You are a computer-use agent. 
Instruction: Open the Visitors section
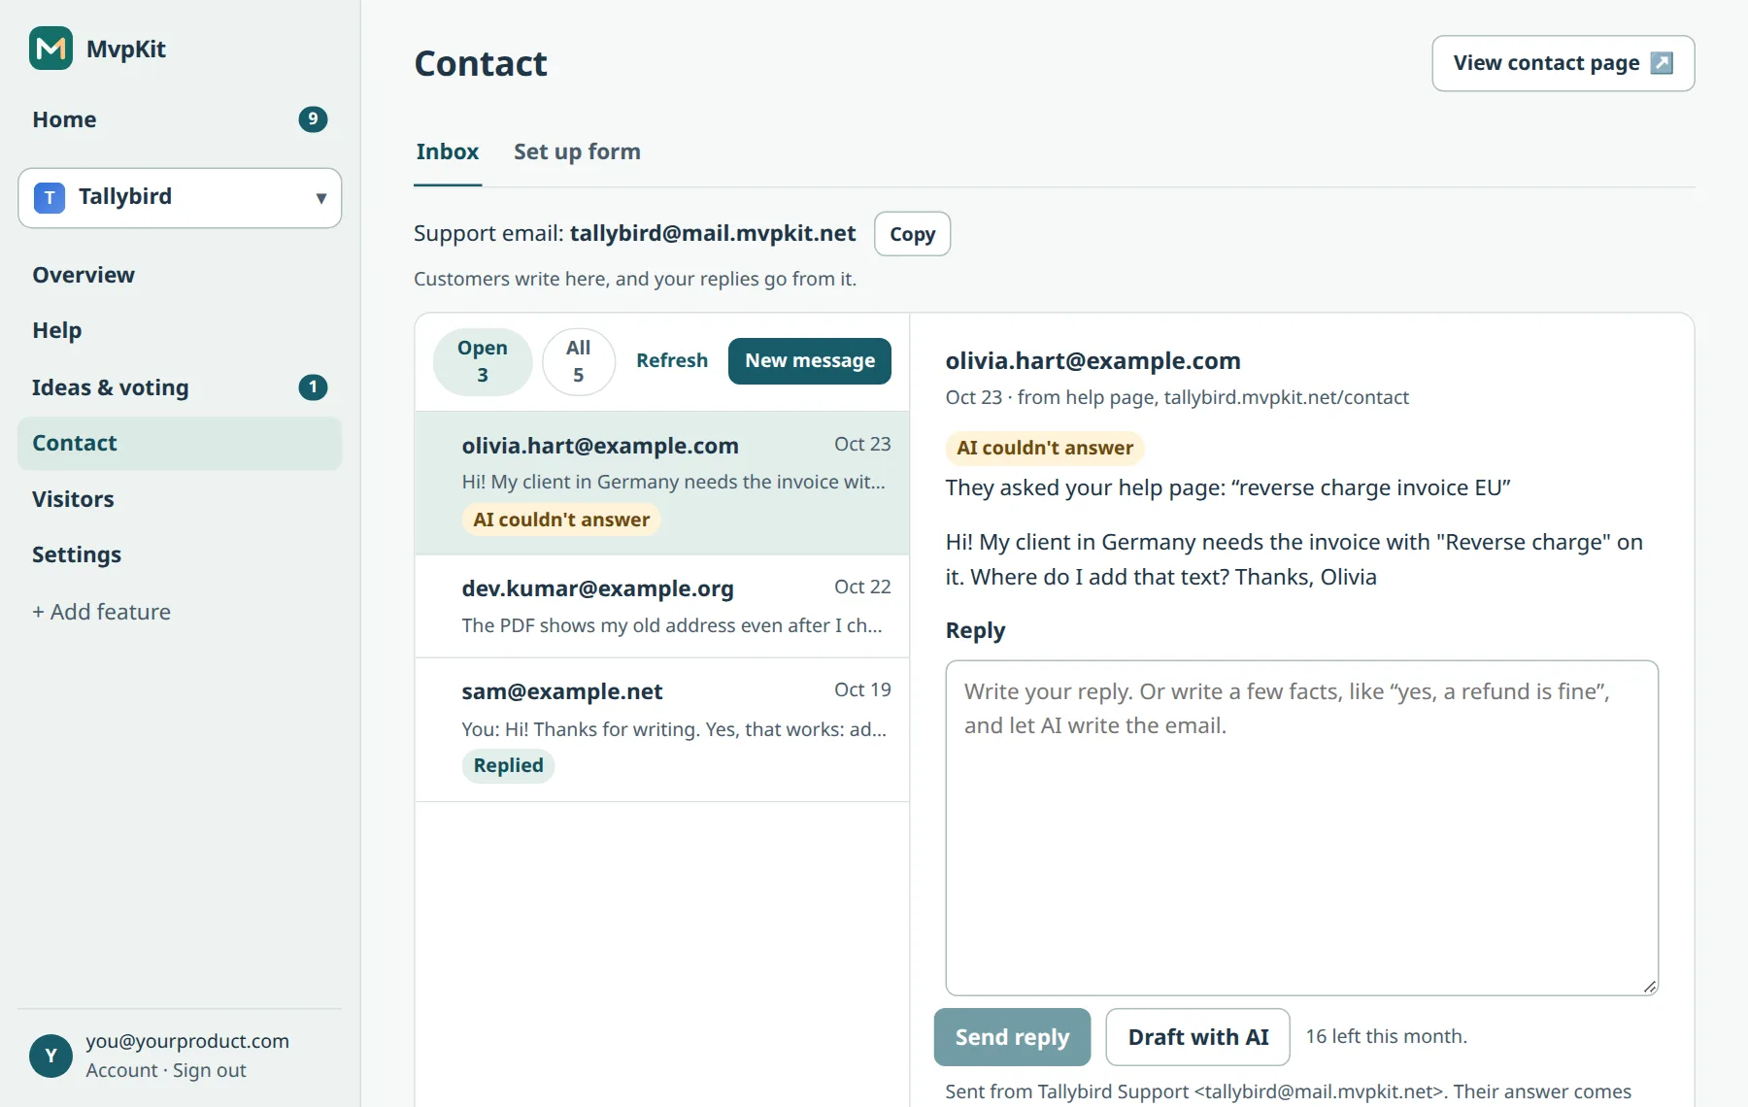point(180,499)
